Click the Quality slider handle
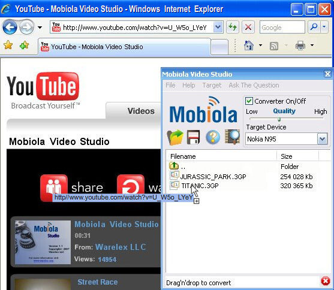 point(279,119)
